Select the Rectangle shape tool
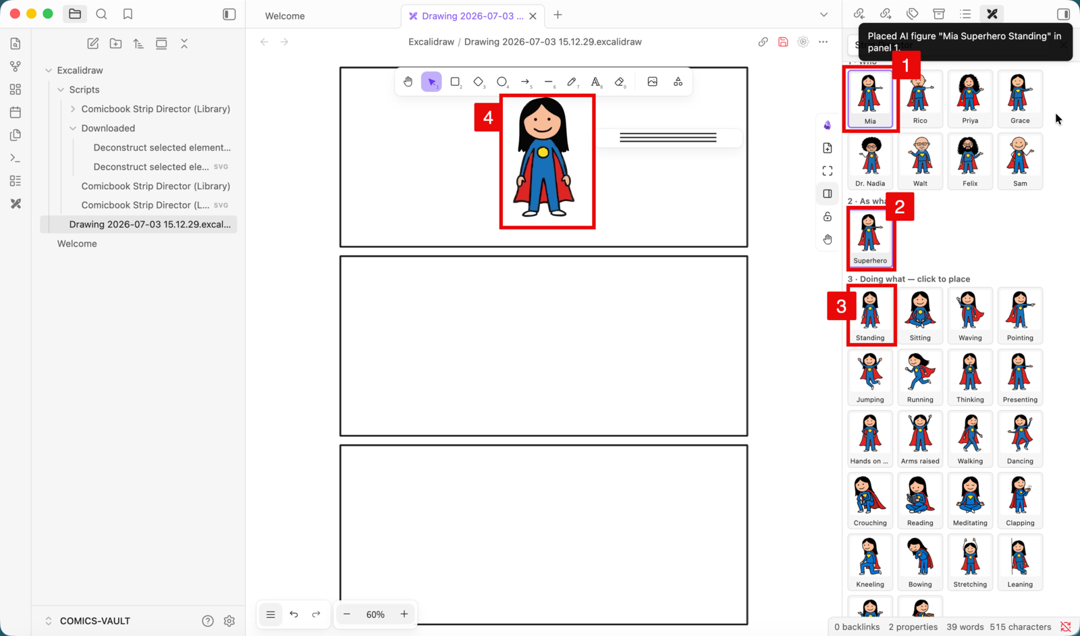Image resolution: width=1080 pixels, height=636 pixels. [x=455, y=82]
